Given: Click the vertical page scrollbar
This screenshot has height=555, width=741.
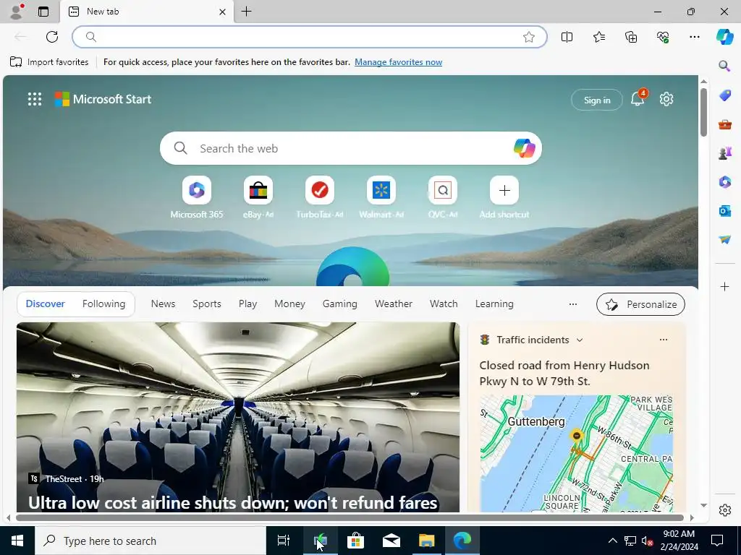Looking at the screenshot, I should pyautogui.click(x=703, y=112).
